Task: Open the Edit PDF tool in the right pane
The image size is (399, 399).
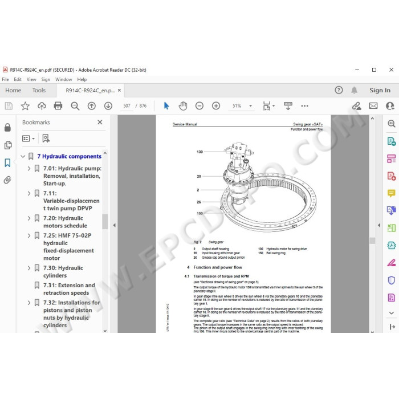Action: coord(392,158)
